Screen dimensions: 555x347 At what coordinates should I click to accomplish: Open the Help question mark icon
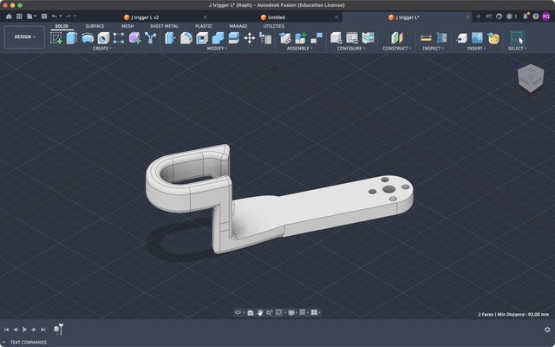[x=536, y=16]
